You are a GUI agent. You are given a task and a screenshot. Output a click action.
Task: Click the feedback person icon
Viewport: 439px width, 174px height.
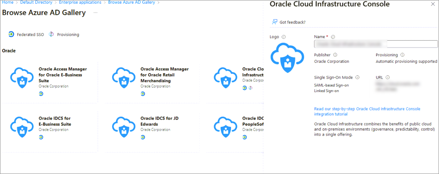(275, 22)
